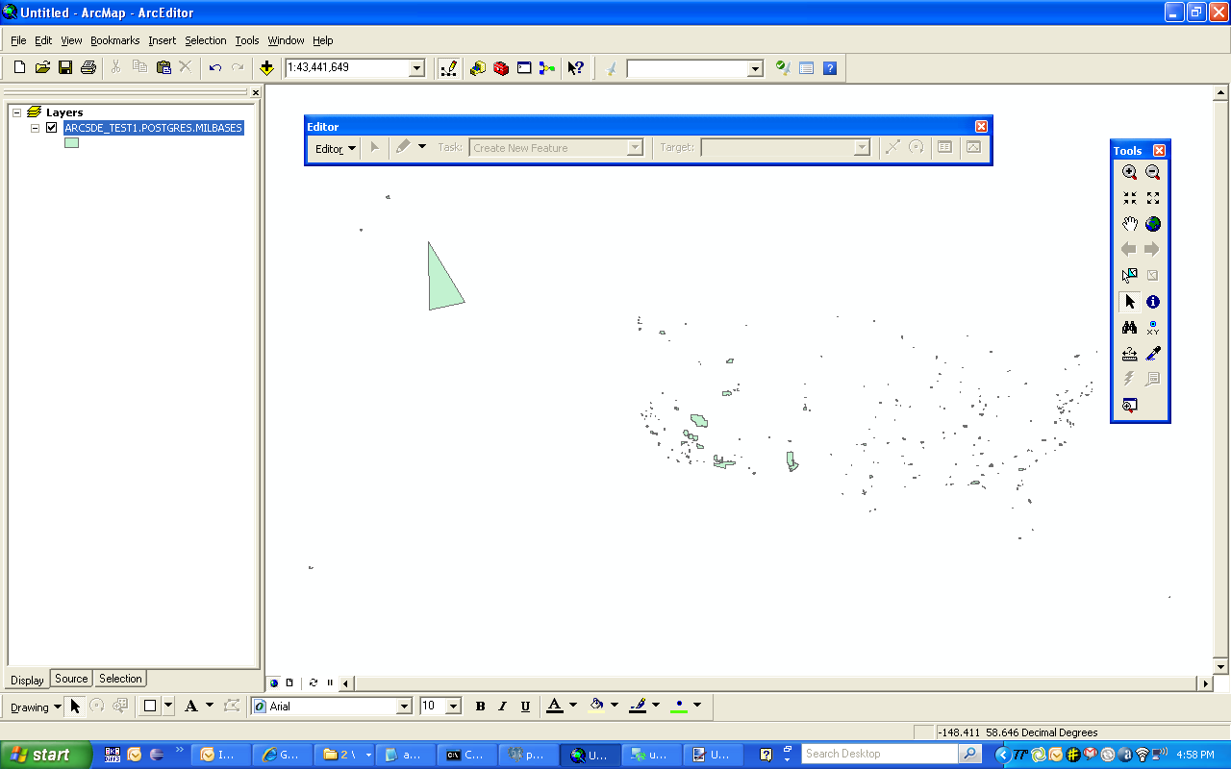Open ArcCatalog from the toolbar
The width and height of the screenshot is (1231, 769).
point(478,67)
